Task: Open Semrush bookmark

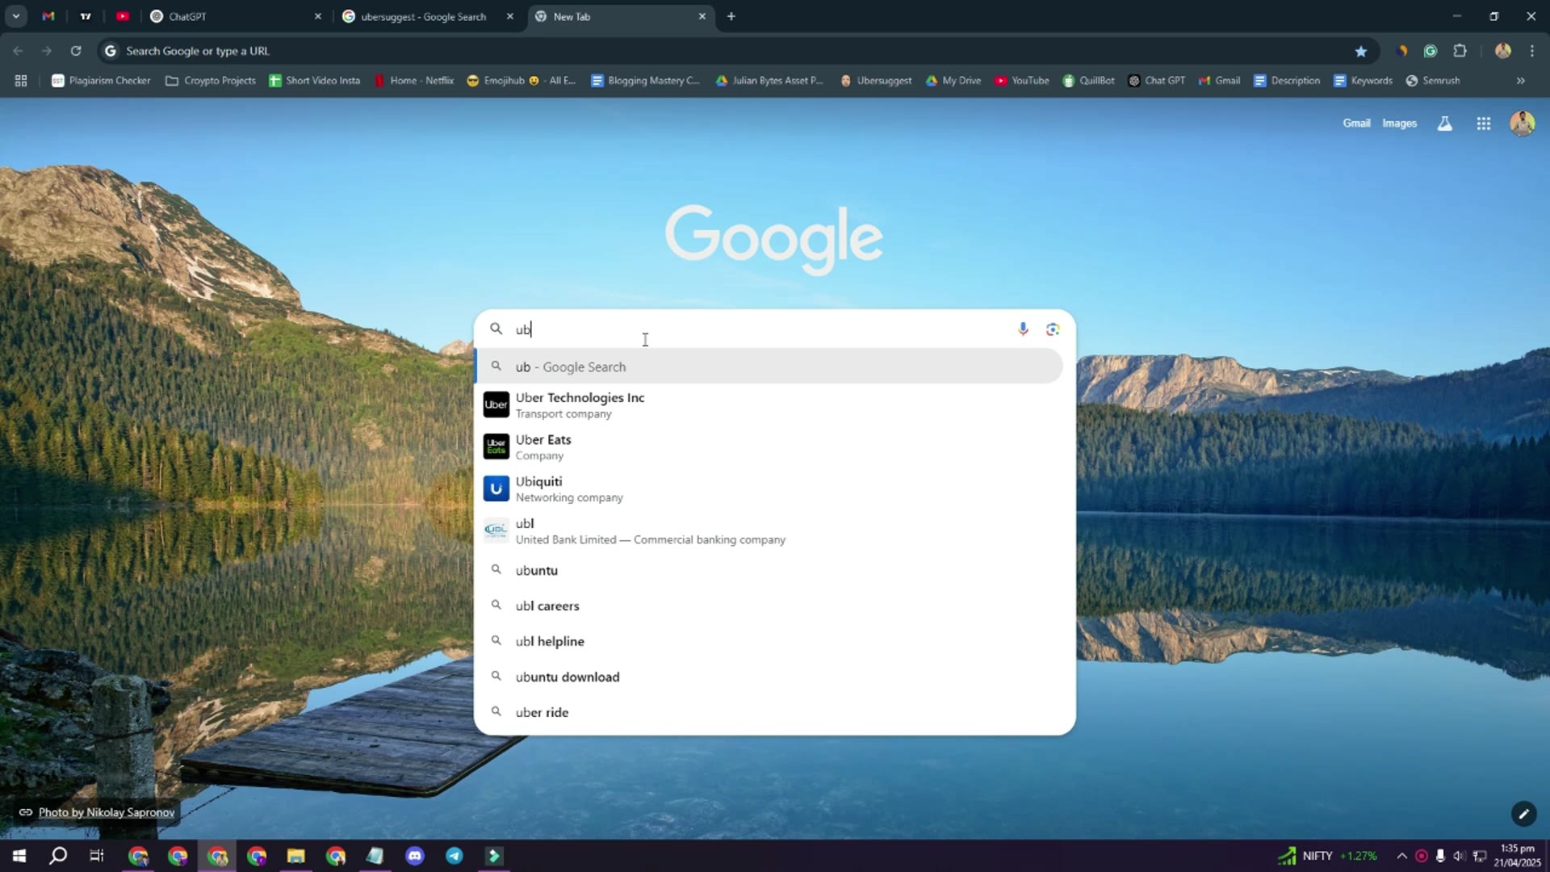Action: [1433, 81]
